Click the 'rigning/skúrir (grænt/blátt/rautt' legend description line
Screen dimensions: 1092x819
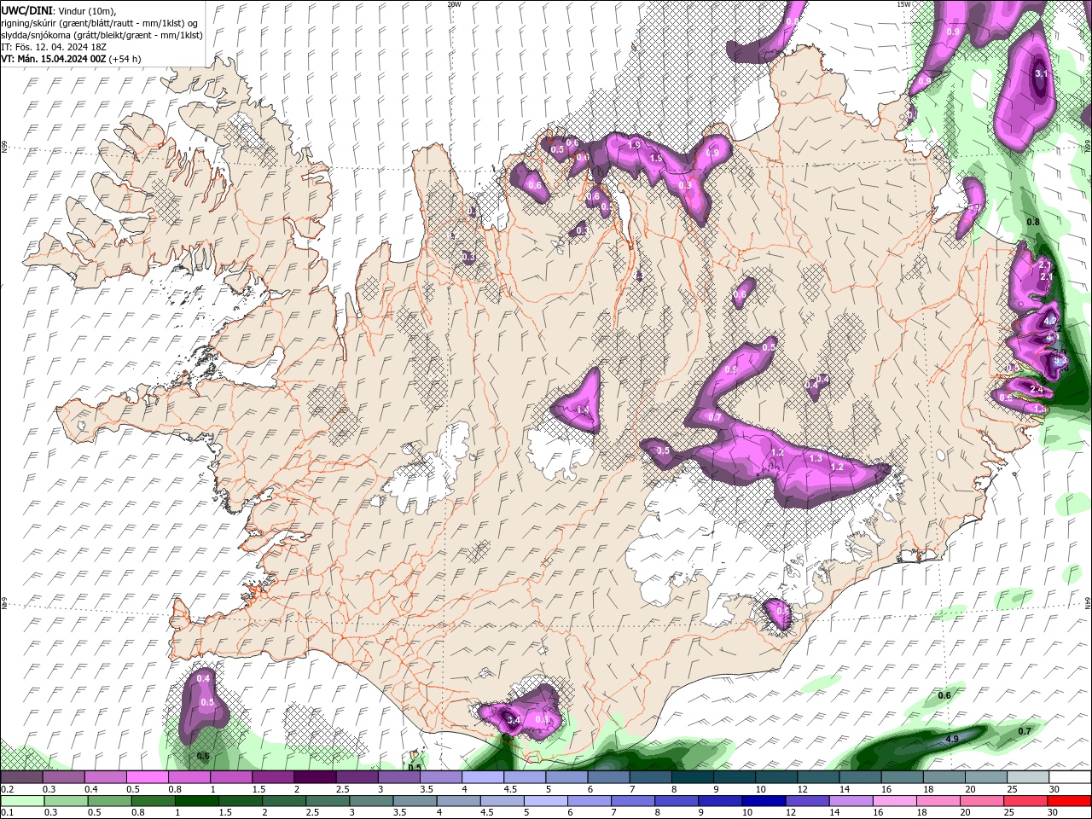pos(100,23)
